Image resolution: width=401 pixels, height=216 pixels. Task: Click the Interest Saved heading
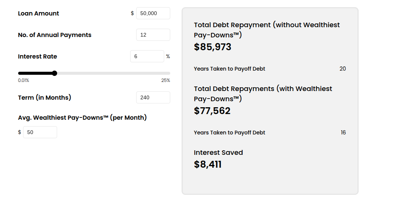click(218, 153)
